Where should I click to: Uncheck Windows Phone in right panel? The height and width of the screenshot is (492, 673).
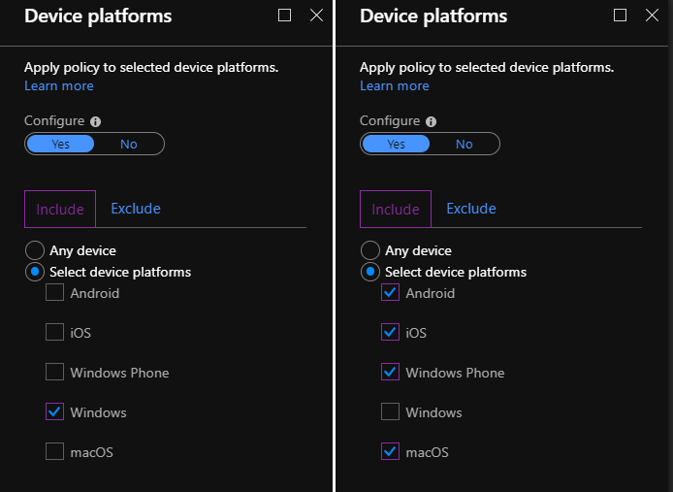(x=390, y=373)
